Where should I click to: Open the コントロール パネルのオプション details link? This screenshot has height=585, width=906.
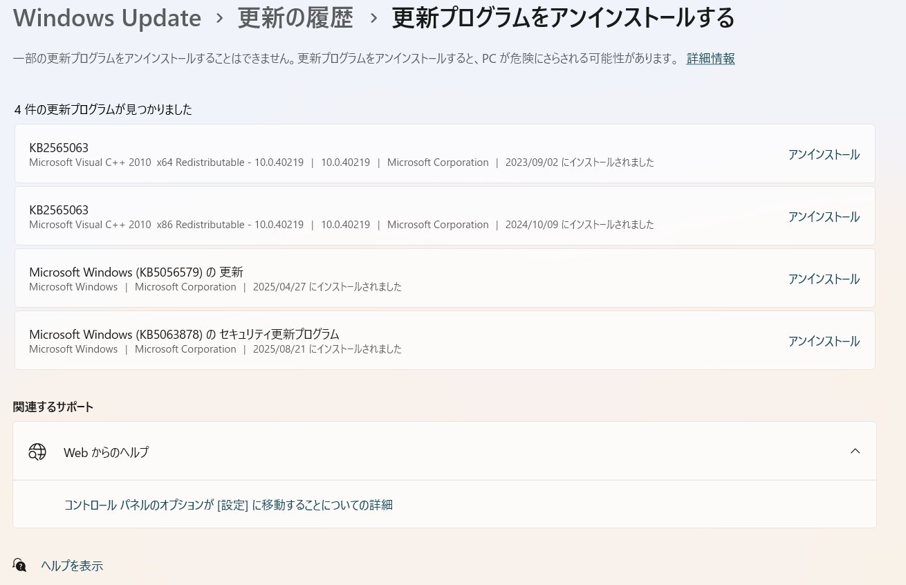click(x=228, y=505)
